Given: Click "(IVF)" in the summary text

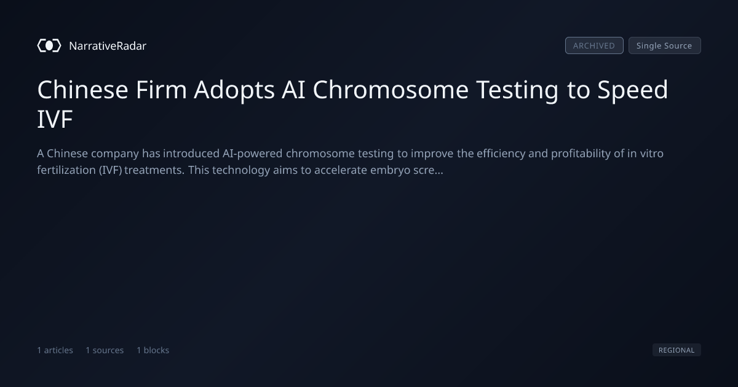Looking at the screenshot, I should coord(110,170).
